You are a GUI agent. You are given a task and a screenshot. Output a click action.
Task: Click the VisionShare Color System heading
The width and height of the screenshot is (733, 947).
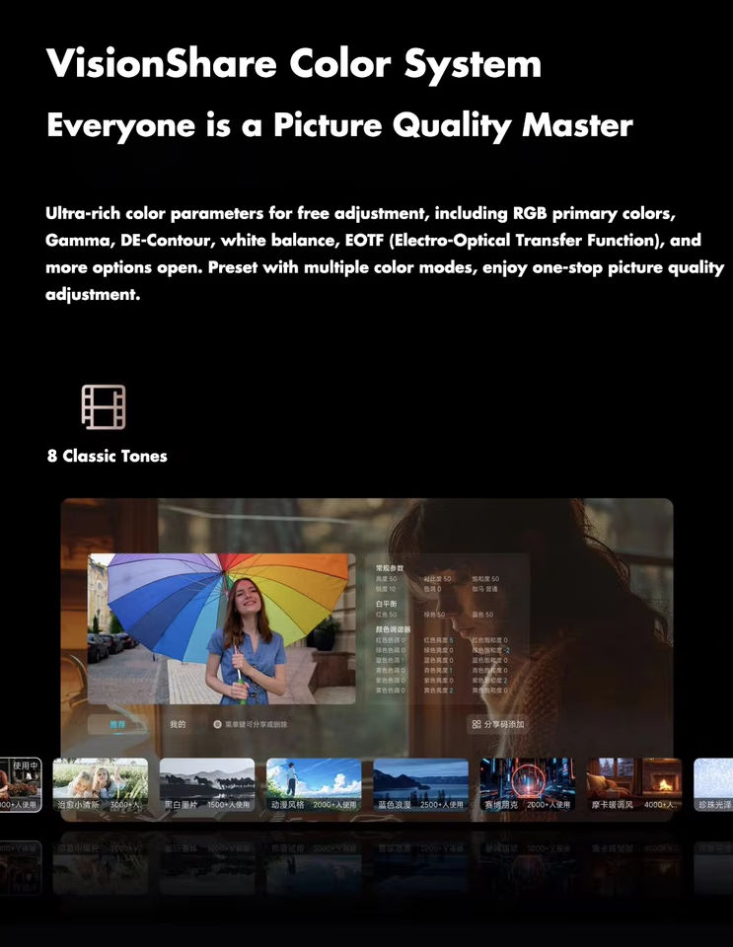tap(294, 63)
